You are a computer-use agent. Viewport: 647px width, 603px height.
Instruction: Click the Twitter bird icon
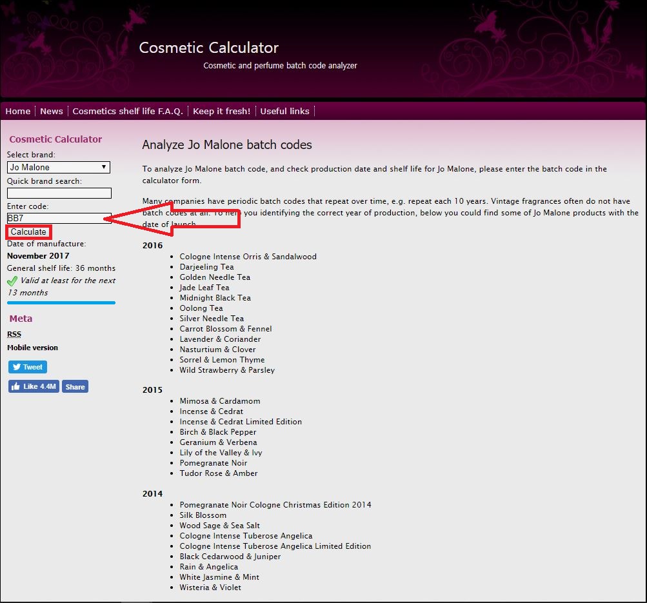17,367
